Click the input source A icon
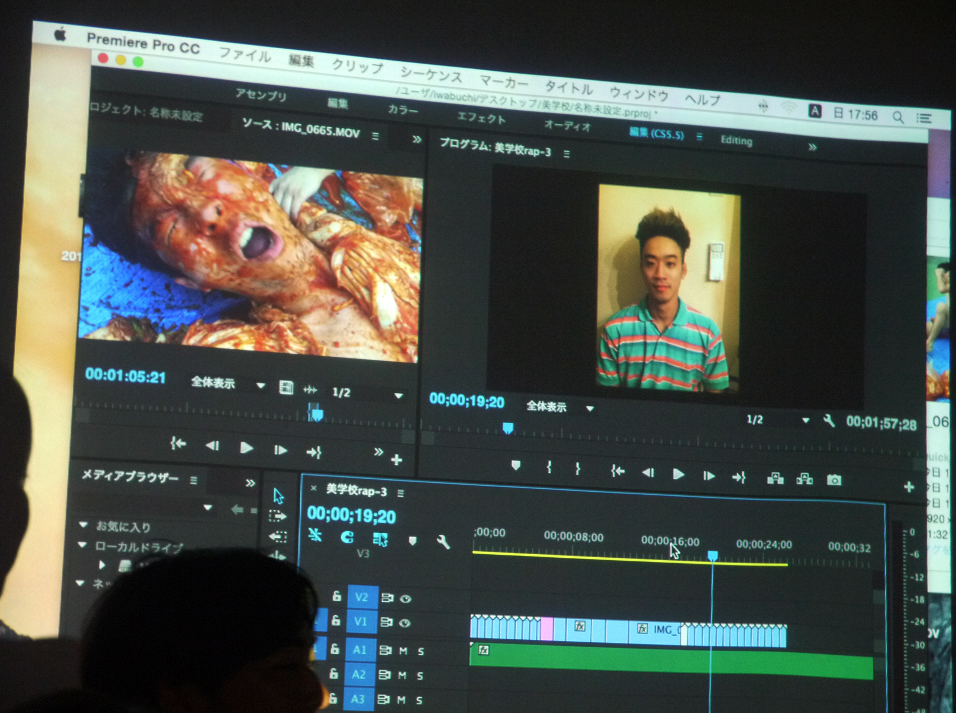 [x=814, y=111]
